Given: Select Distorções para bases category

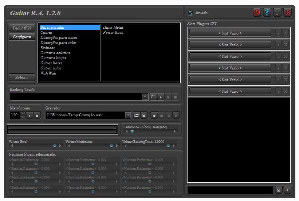Looking at the screenshot, I should coord(70,37).
